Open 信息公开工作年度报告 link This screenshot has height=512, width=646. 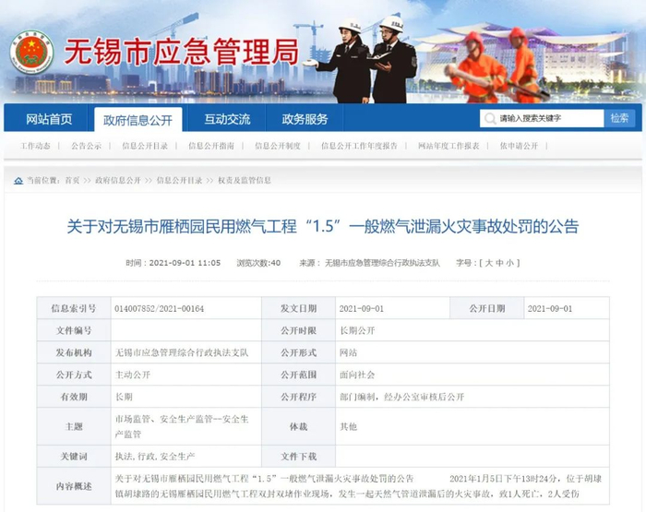point(359,146)
